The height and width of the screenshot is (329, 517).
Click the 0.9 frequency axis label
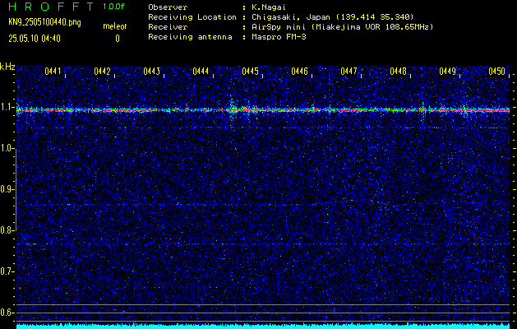(x=6, y=189)
